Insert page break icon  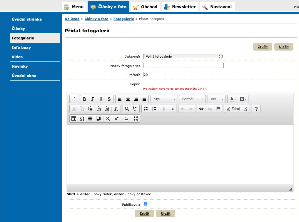click(x=98, y=118)
